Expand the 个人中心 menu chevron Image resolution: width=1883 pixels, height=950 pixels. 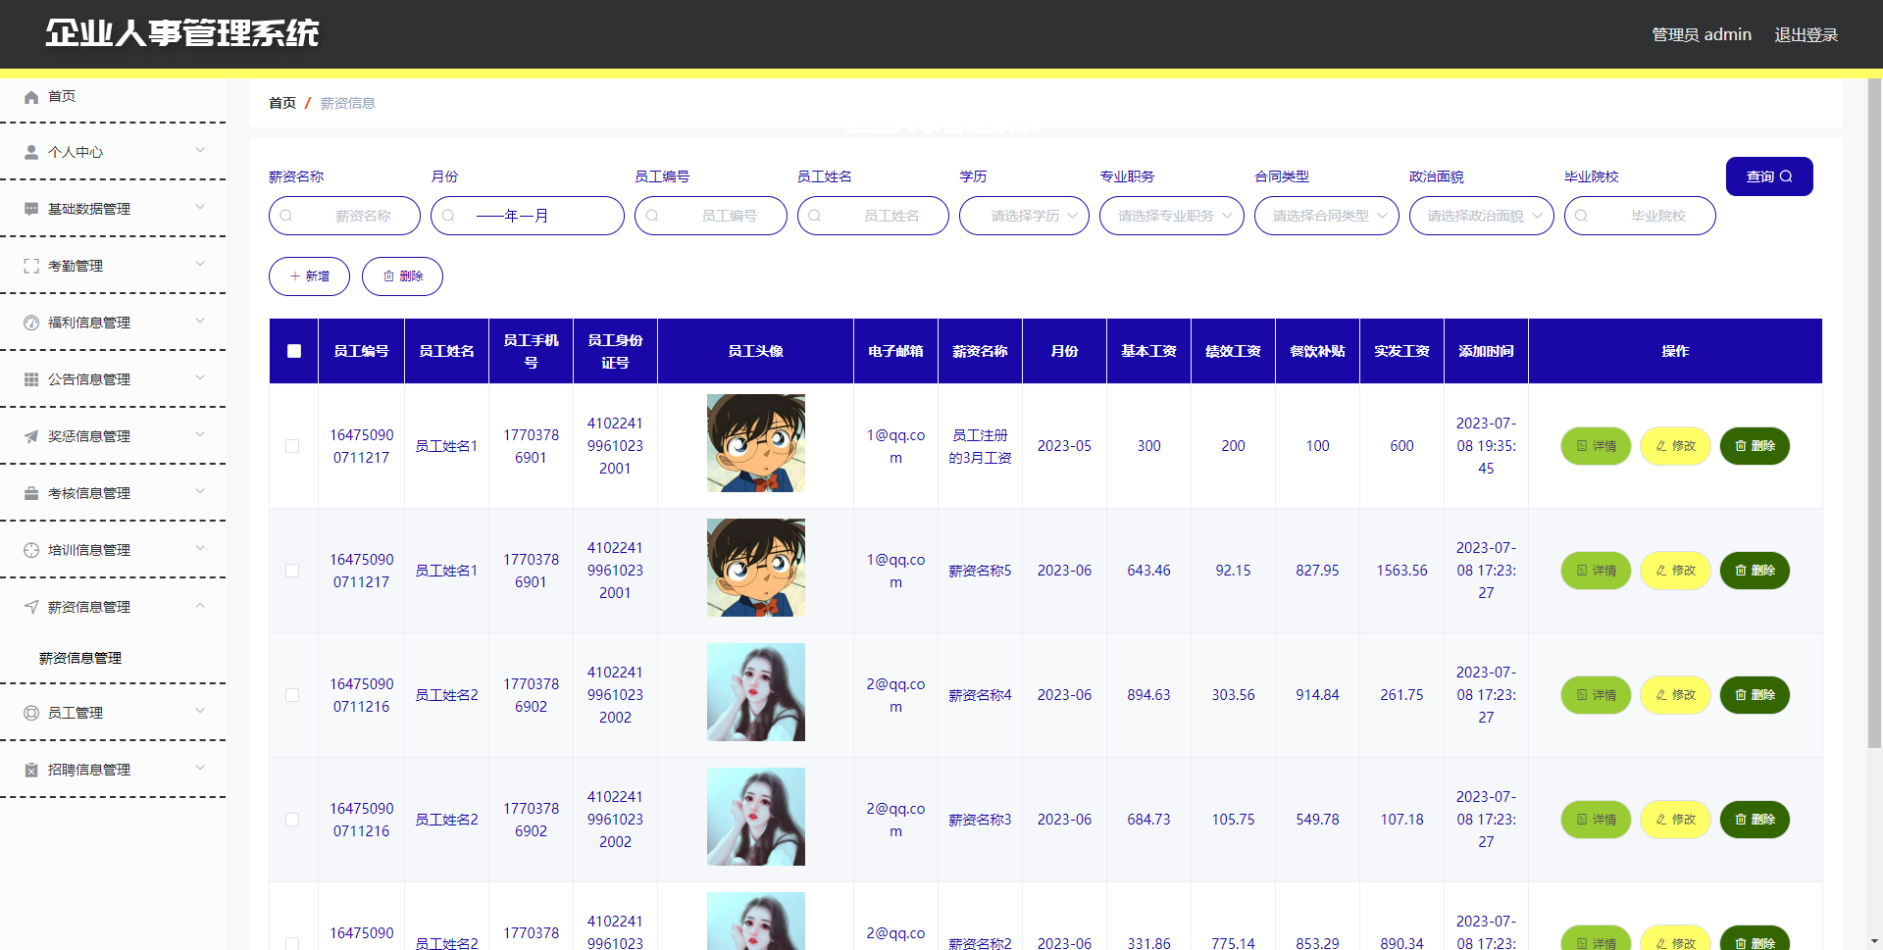coord(200,151)
